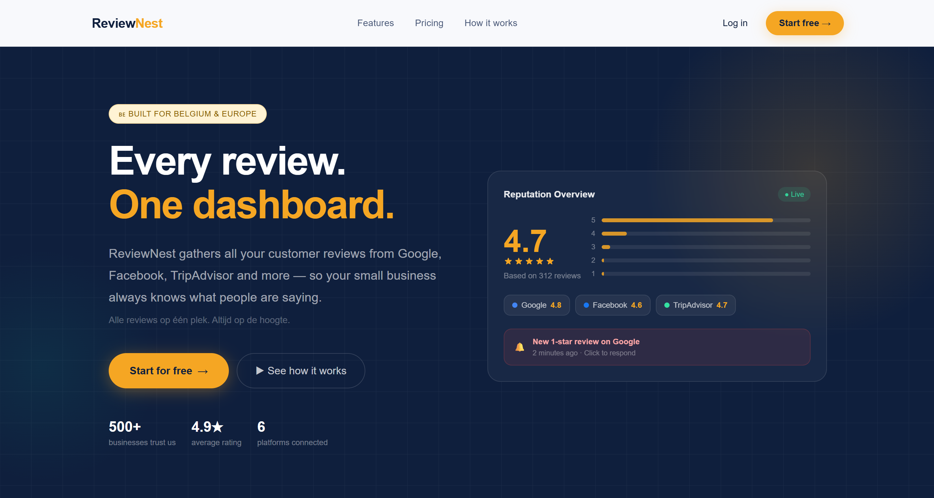
Task: Click the 6 platforms connected stat
Action: click(x=292, y=433)
